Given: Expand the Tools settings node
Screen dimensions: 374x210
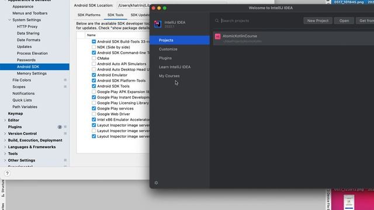Looking at the screenshot, I should tap(5, 153).
